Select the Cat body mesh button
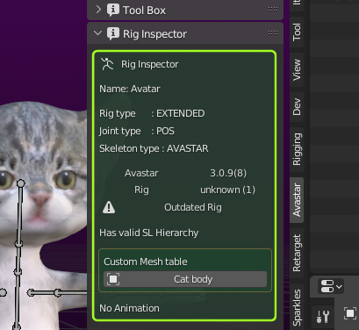 click(185, 279)
